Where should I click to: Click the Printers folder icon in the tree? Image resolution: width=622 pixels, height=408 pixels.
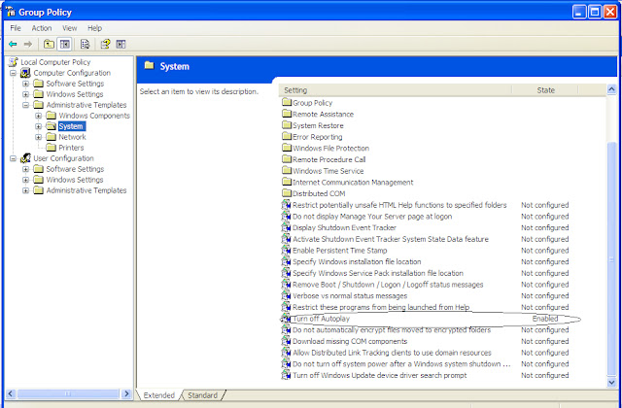coord(51,148)
